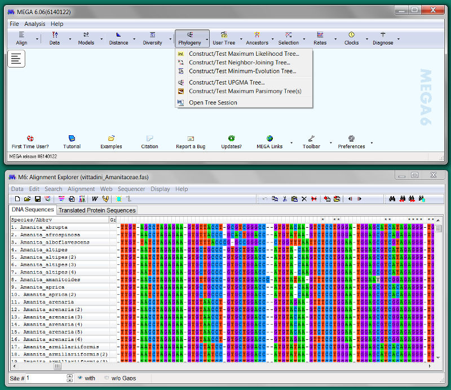
Task: Open the Models tool
Action: pos(86,38)
